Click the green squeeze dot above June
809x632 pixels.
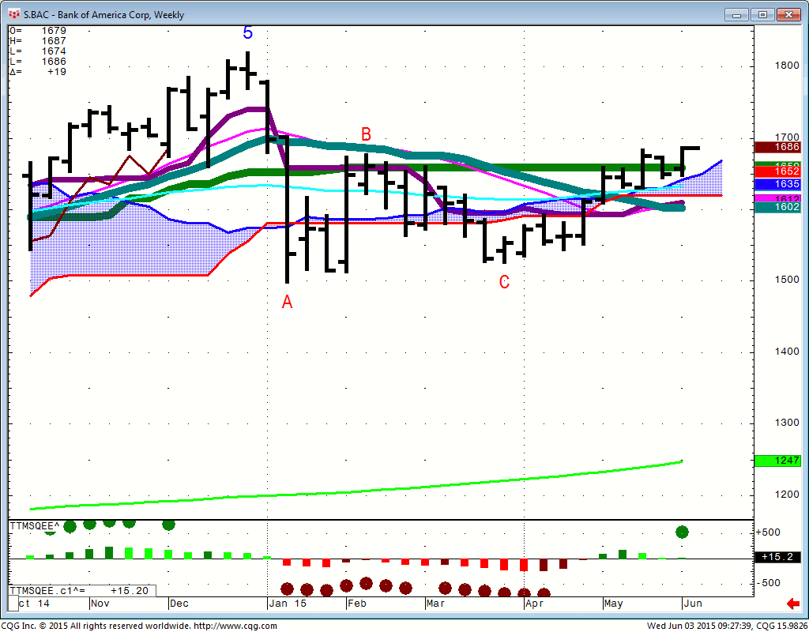682,532
